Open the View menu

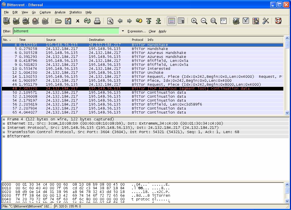pyautogui.click(x=25, y=12)
